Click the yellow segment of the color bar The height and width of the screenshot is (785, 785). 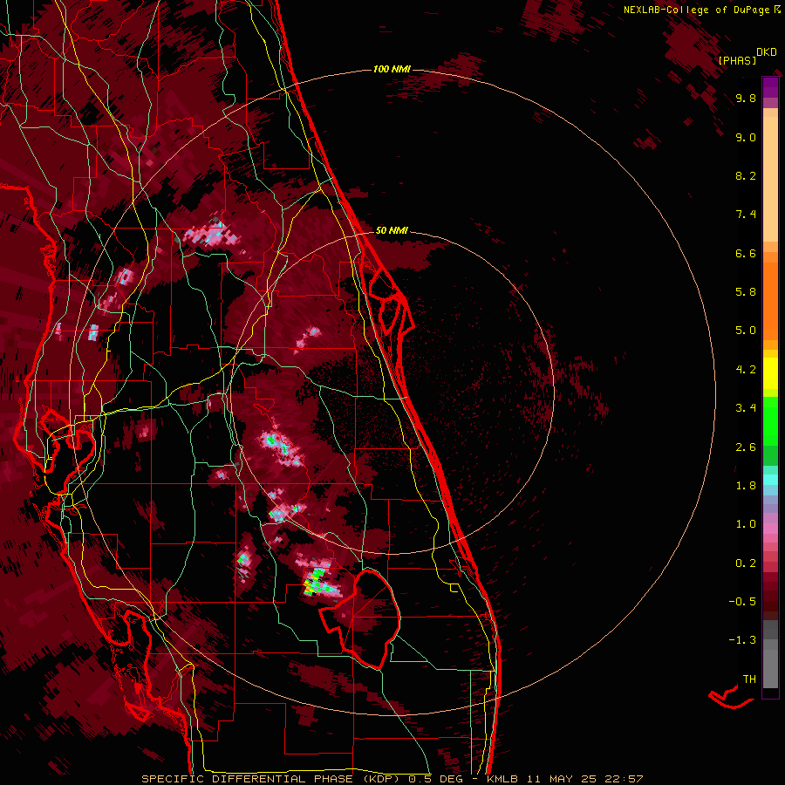770,373
